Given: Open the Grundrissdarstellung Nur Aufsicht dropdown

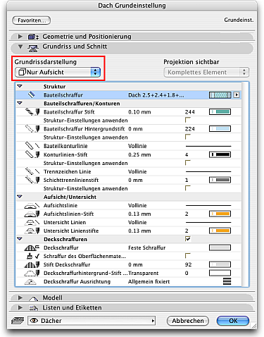Looking at the screenshot, I should 58,72.
